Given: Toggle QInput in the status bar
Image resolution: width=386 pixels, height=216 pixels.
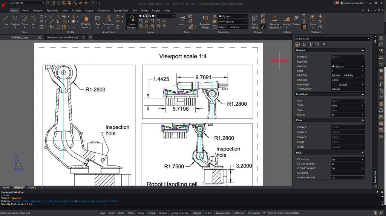Looking at the screenshot, I should click(x=163, y=213).
